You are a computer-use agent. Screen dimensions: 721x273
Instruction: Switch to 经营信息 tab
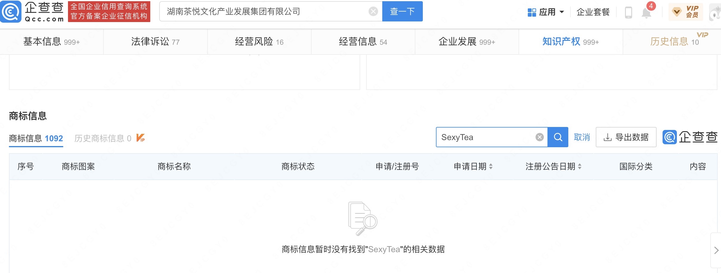tap(363, 42)
